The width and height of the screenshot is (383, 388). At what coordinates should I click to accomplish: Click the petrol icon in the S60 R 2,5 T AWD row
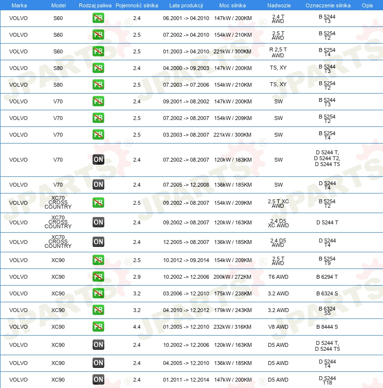coord(98,51)
